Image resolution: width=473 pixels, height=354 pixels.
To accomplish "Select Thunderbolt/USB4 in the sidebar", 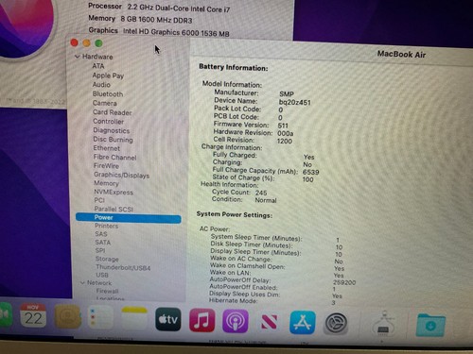I will click(123, 268).
